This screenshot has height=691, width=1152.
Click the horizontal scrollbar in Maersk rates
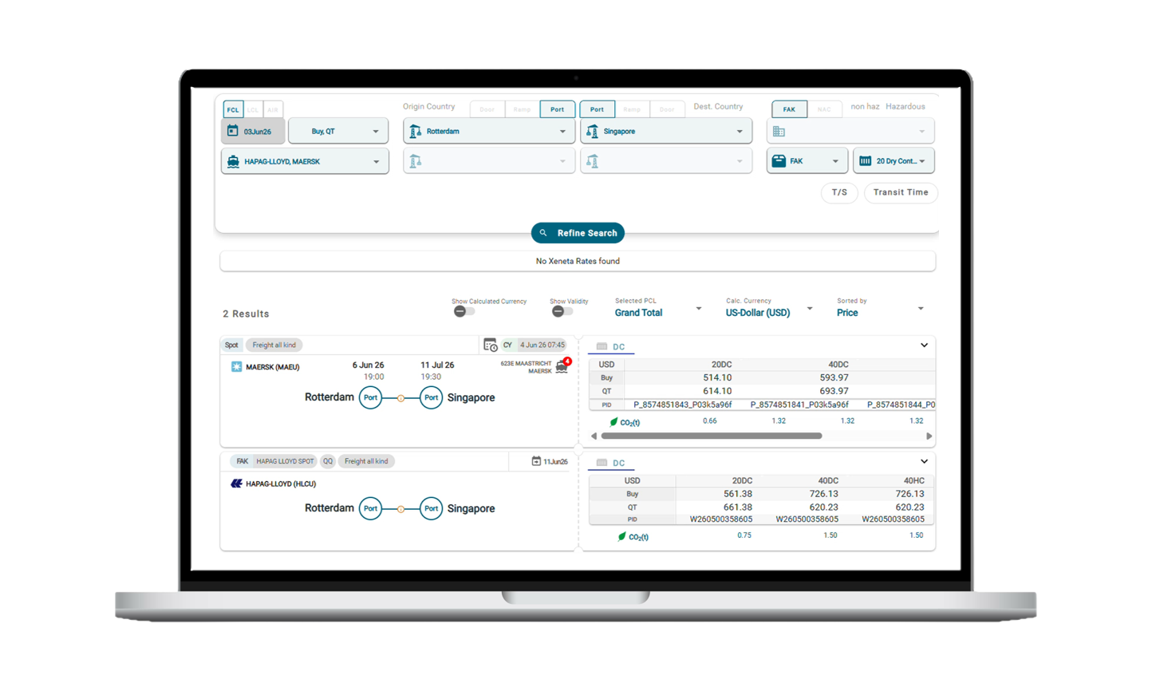(712, 436)
